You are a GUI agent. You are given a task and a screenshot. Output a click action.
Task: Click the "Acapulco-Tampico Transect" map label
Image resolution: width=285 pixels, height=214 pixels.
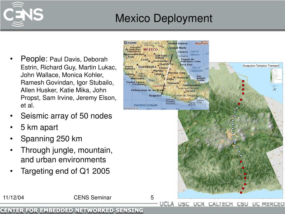coord(261,66)
